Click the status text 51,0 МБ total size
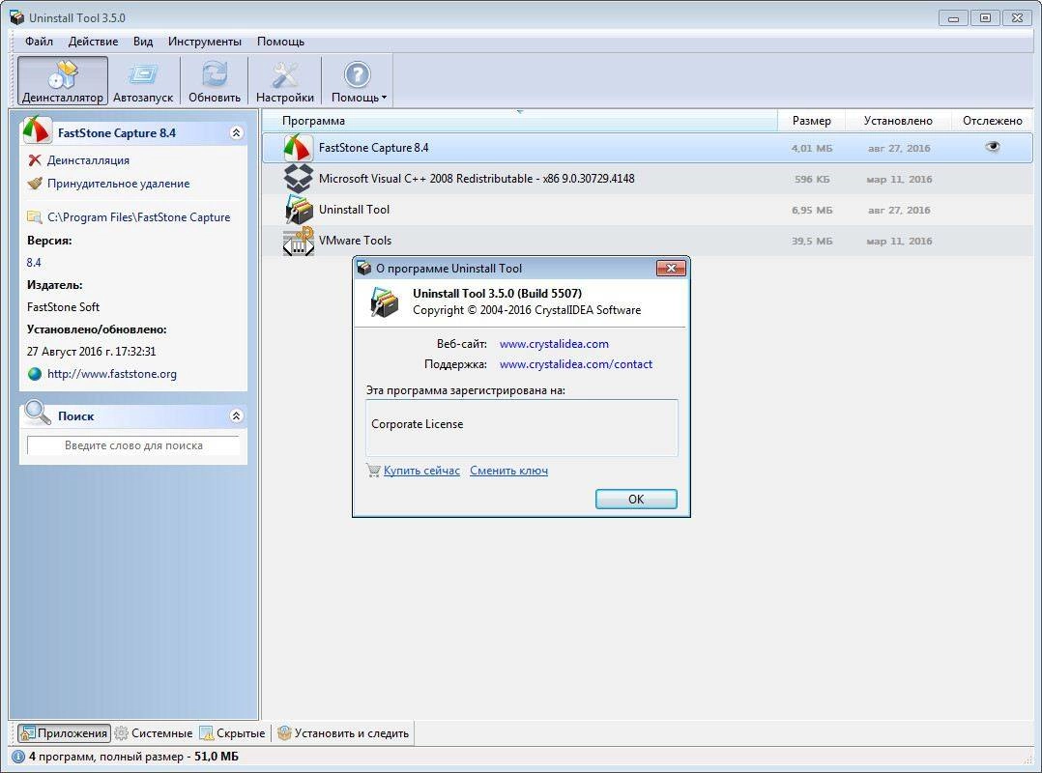The height and width of the screenshot is (773, 1042). click(x=216, y=757)
